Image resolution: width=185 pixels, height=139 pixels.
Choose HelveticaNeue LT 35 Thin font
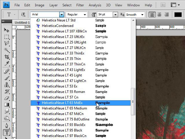(x=80, y=59)
